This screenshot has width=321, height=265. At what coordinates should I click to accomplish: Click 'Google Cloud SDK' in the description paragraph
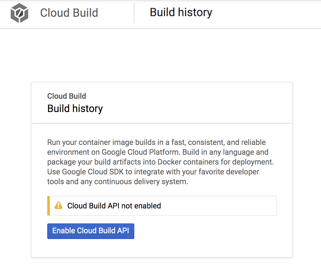(93, 172)
